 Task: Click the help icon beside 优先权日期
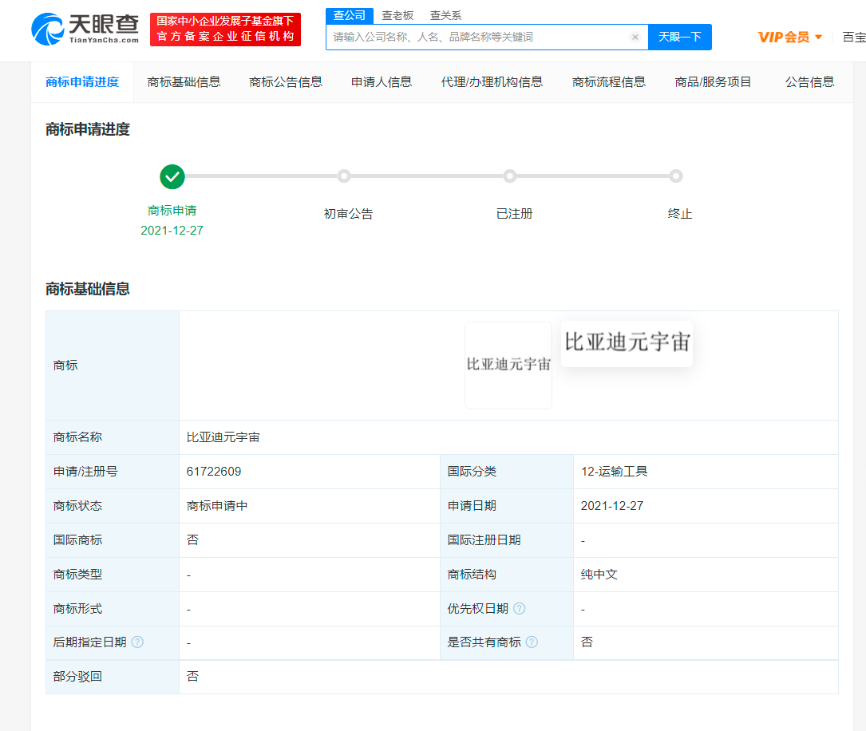[519, 608]
